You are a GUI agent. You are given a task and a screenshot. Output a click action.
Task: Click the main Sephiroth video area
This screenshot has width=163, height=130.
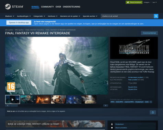[x=57, y=66]
